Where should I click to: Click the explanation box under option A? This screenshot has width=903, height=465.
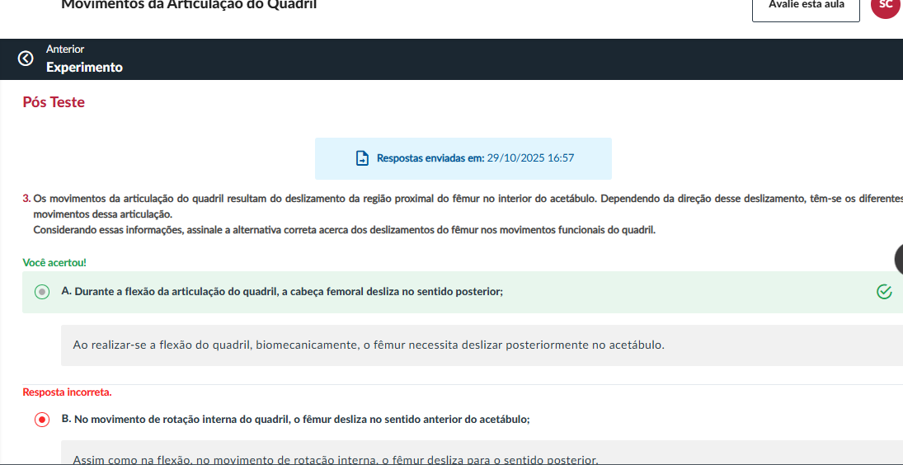tap(368, 345)
